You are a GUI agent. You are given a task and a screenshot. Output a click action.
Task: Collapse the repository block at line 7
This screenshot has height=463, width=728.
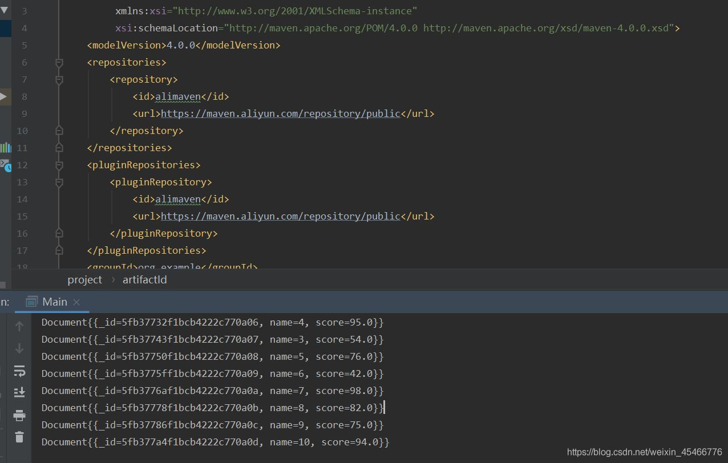59,80
